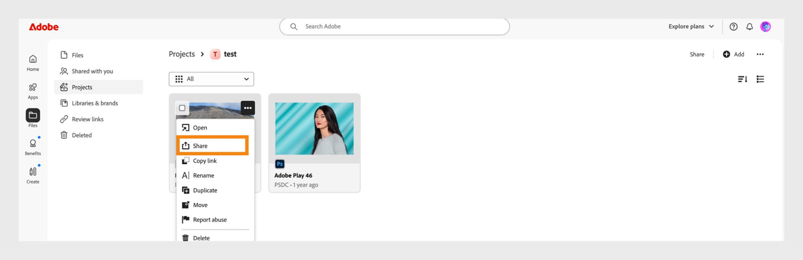Click the test project name
Screen dimensions: 803x260
[230, 54]
